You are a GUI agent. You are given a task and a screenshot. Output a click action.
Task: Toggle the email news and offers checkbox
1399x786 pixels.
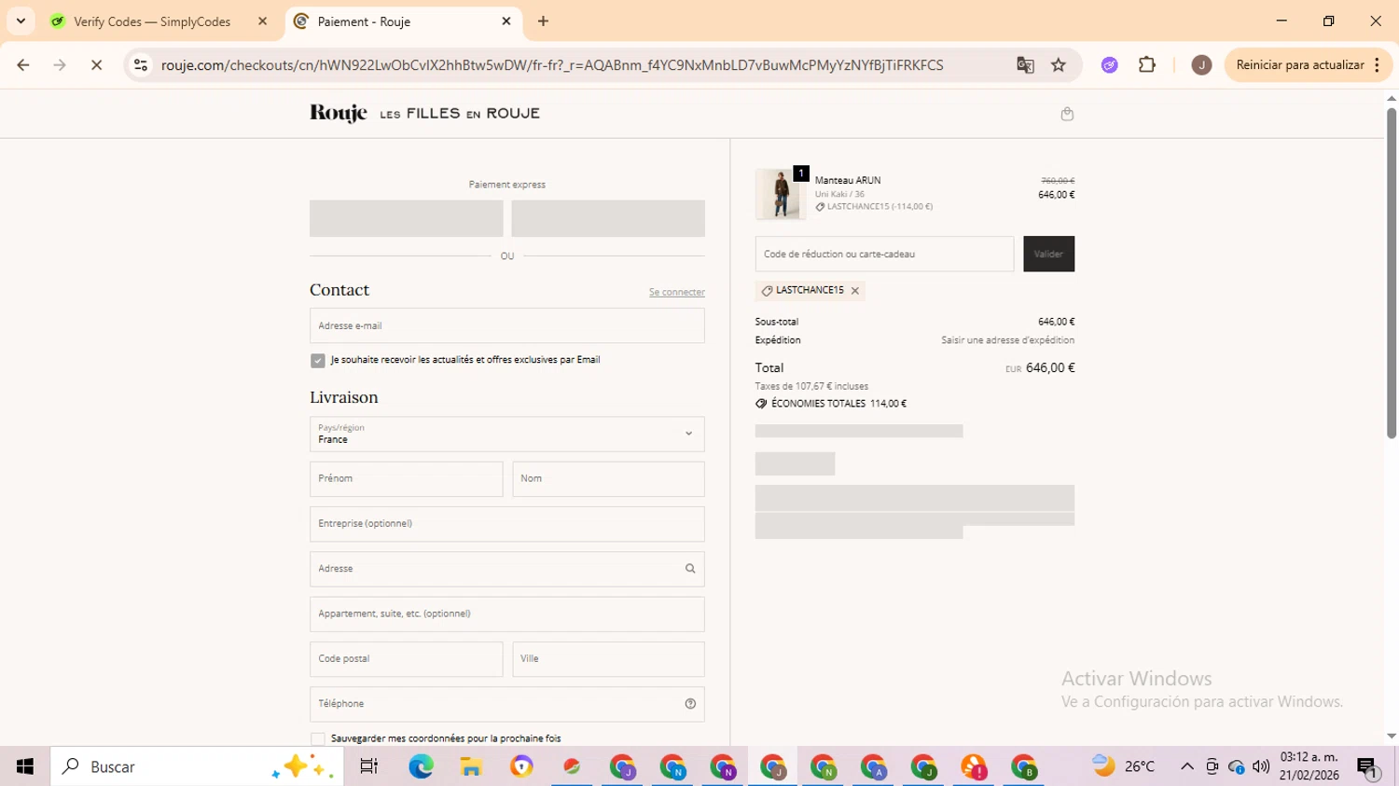(x=318, y=361)
